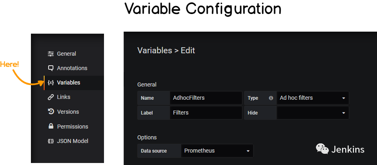Click the General sliders icon
The height and width of the screenshot is (165, 377).
(x=51, y=54)
